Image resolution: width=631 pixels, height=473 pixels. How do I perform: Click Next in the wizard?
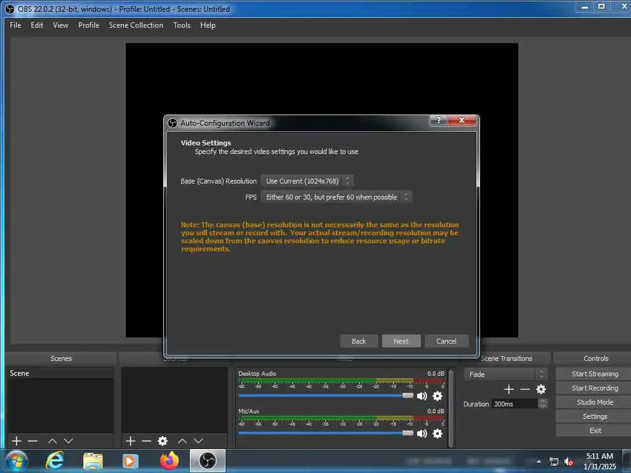(401, 341)
